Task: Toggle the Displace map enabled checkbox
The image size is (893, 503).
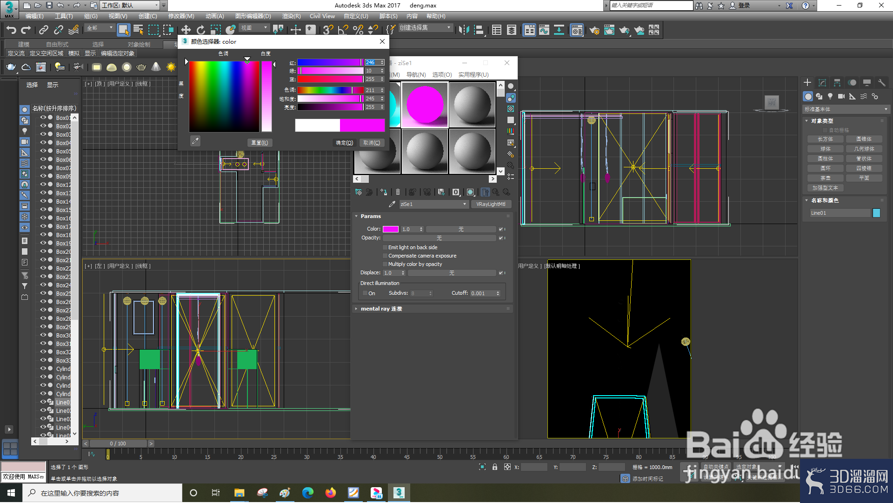Action: [501, 273]
